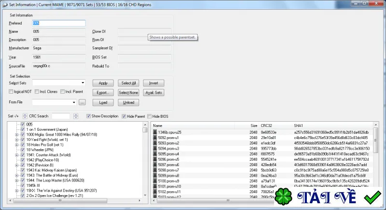Check the Hide BIOS option
Screen dimensions: 386x210
point(149,116)
